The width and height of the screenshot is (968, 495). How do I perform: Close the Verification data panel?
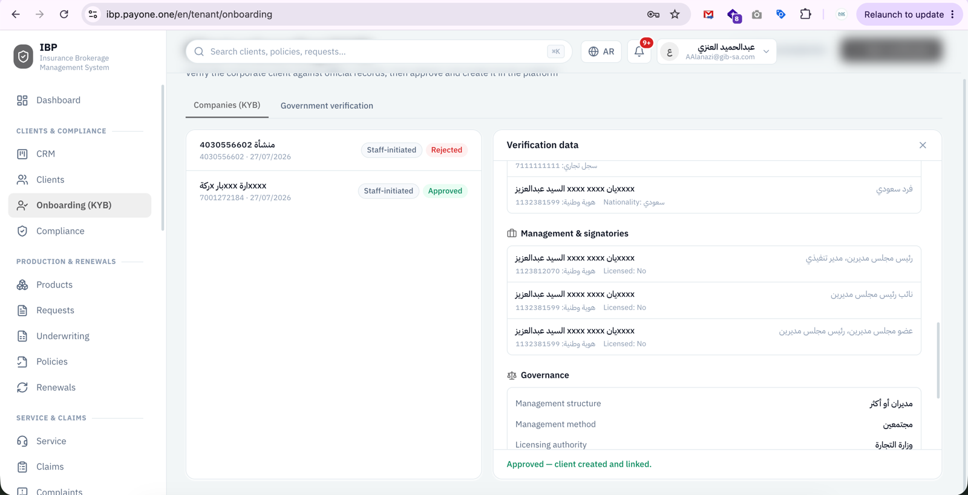point(923,145)
